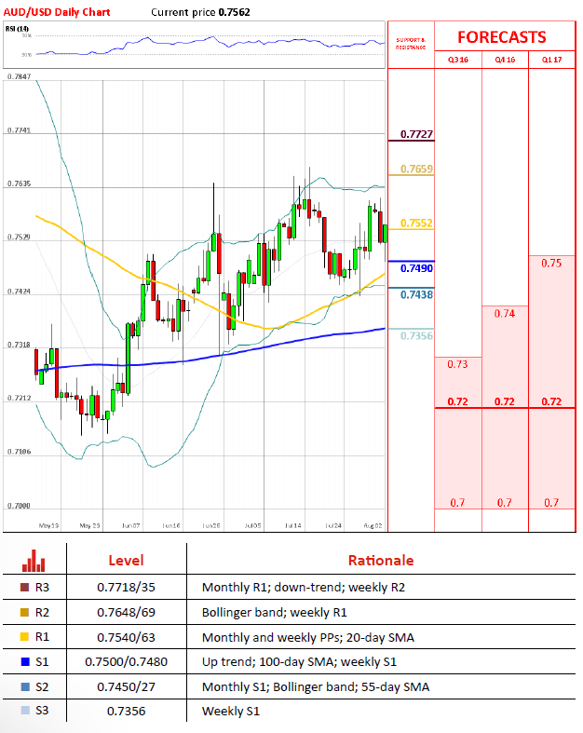The width and height of the screenshot is (583, 733).
Task: Click the AUD/USD Daily Chart title
Action: pyautogui.click(x=57, y=12)
